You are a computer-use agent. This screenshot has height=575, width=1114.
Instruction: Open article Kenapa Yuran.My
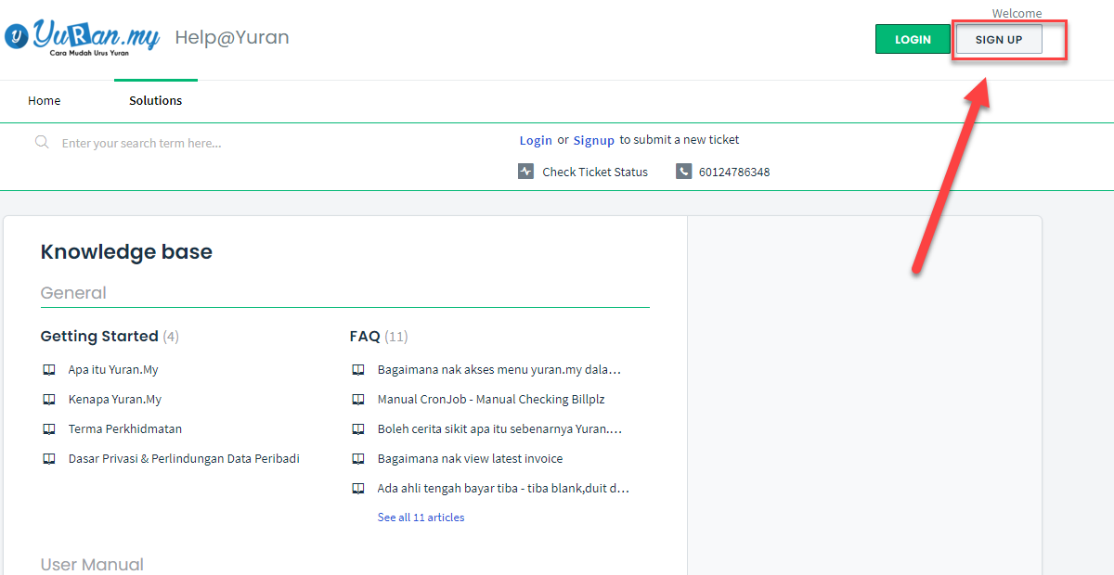(115, 399)
